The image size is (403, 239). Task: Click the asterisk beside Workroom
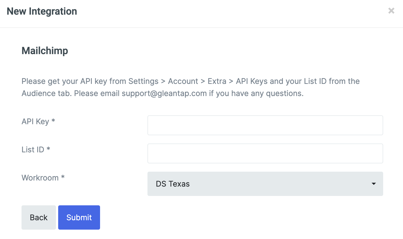[x=63, y=177]
